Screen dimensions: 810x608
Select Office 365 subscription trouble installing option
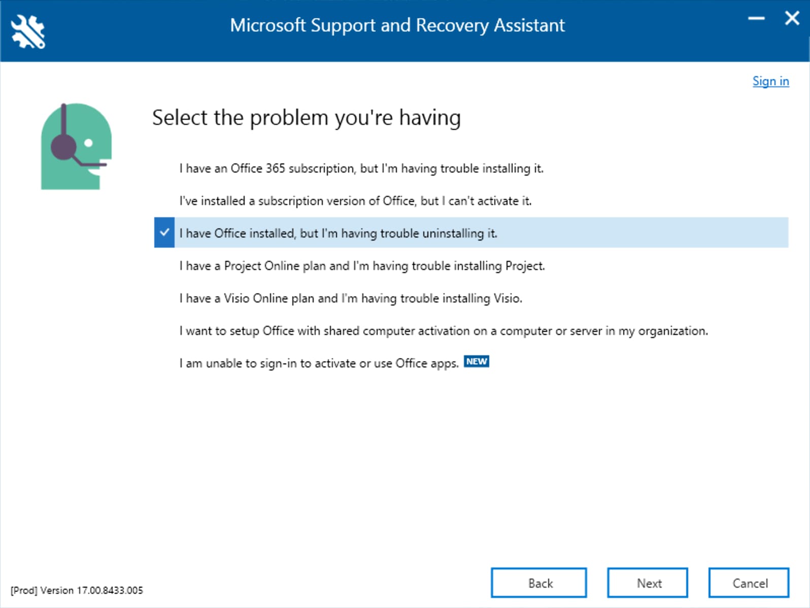tap(361, 168)
